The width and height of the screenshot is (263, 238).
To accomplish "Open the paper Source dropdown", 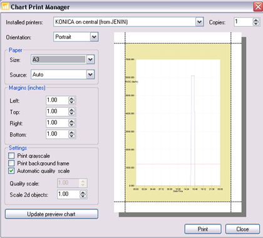I will coord(90,75).
